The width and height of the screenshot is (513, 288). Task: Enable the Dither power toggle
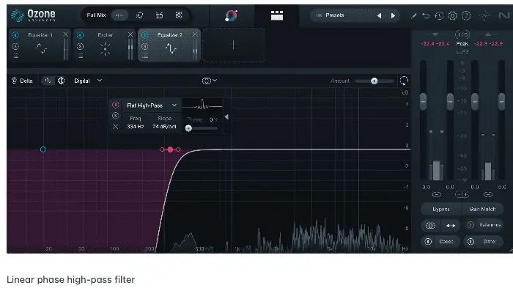tap(470, 242)
